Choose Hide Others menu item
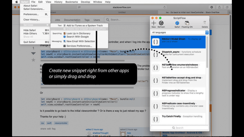The width and height of the screenshot is (244, 137). point(35,33)
